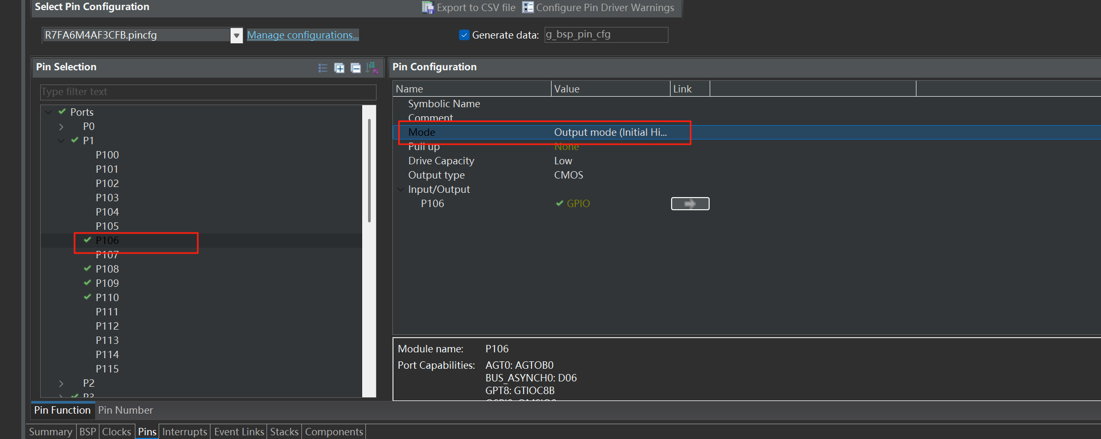Open the BSP tab

88,432
